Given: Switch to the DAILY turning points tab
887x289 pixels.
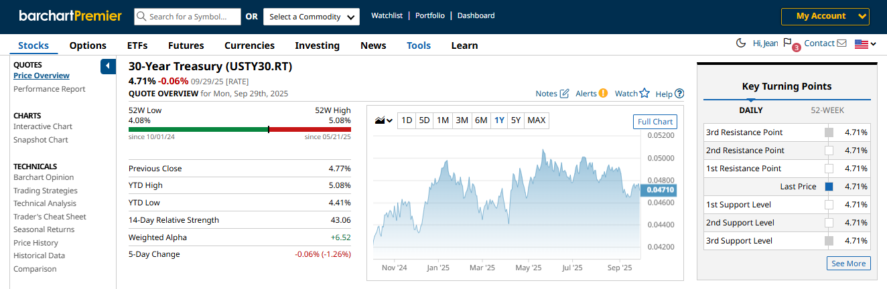Looking at the screenshot, I should click(750, 110).
